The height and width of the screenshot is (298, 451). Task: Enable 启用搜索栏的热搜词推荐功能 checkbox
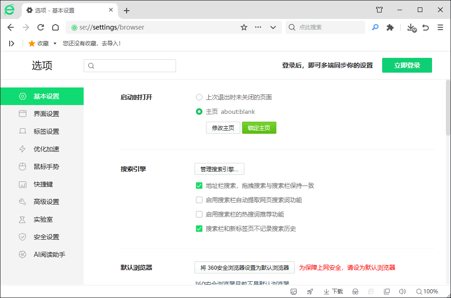pos(199,214)
